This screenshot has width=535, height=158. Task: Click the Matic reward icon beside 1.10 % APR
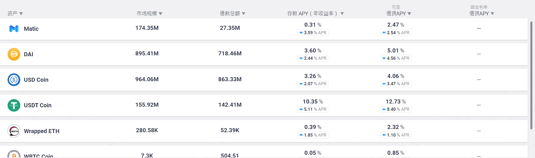coord(384,135)
